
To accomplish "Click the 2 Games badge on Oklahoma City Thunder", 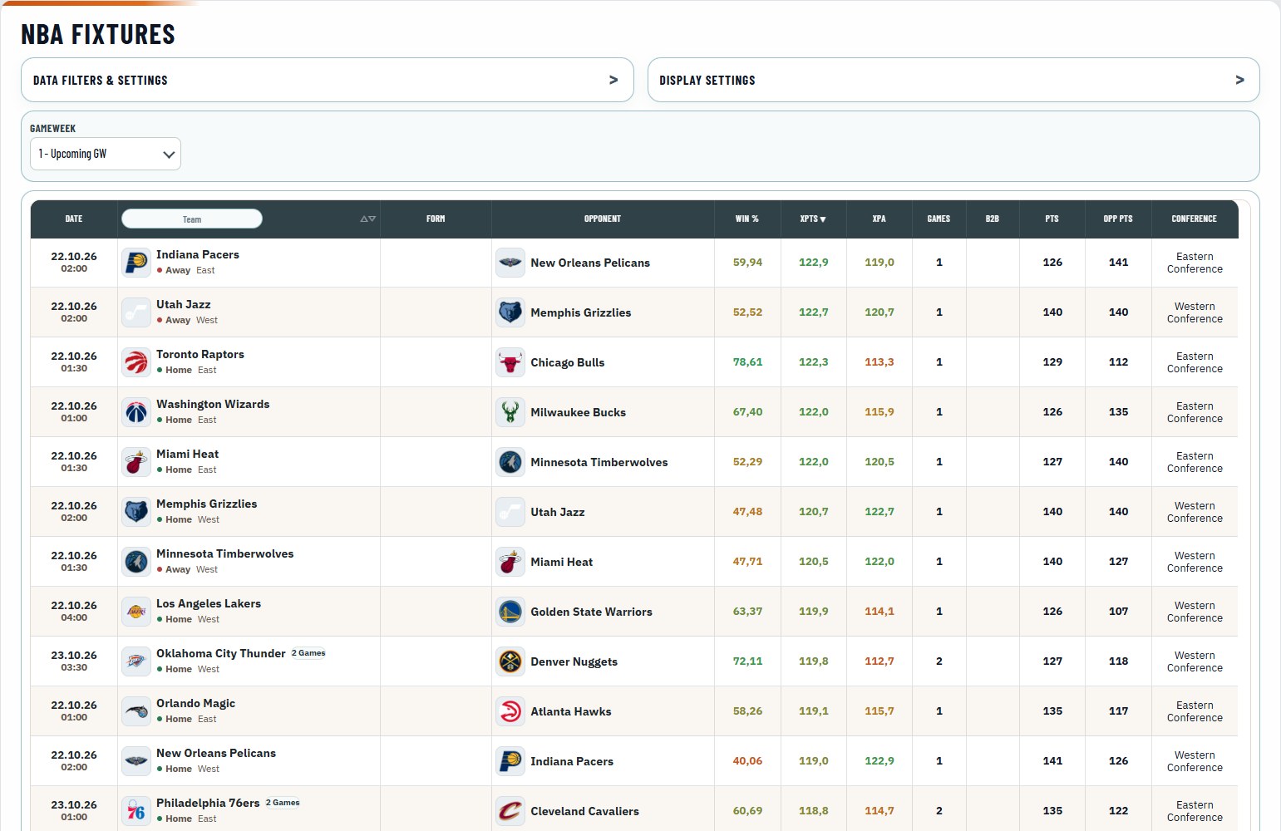I will (308, 653).
